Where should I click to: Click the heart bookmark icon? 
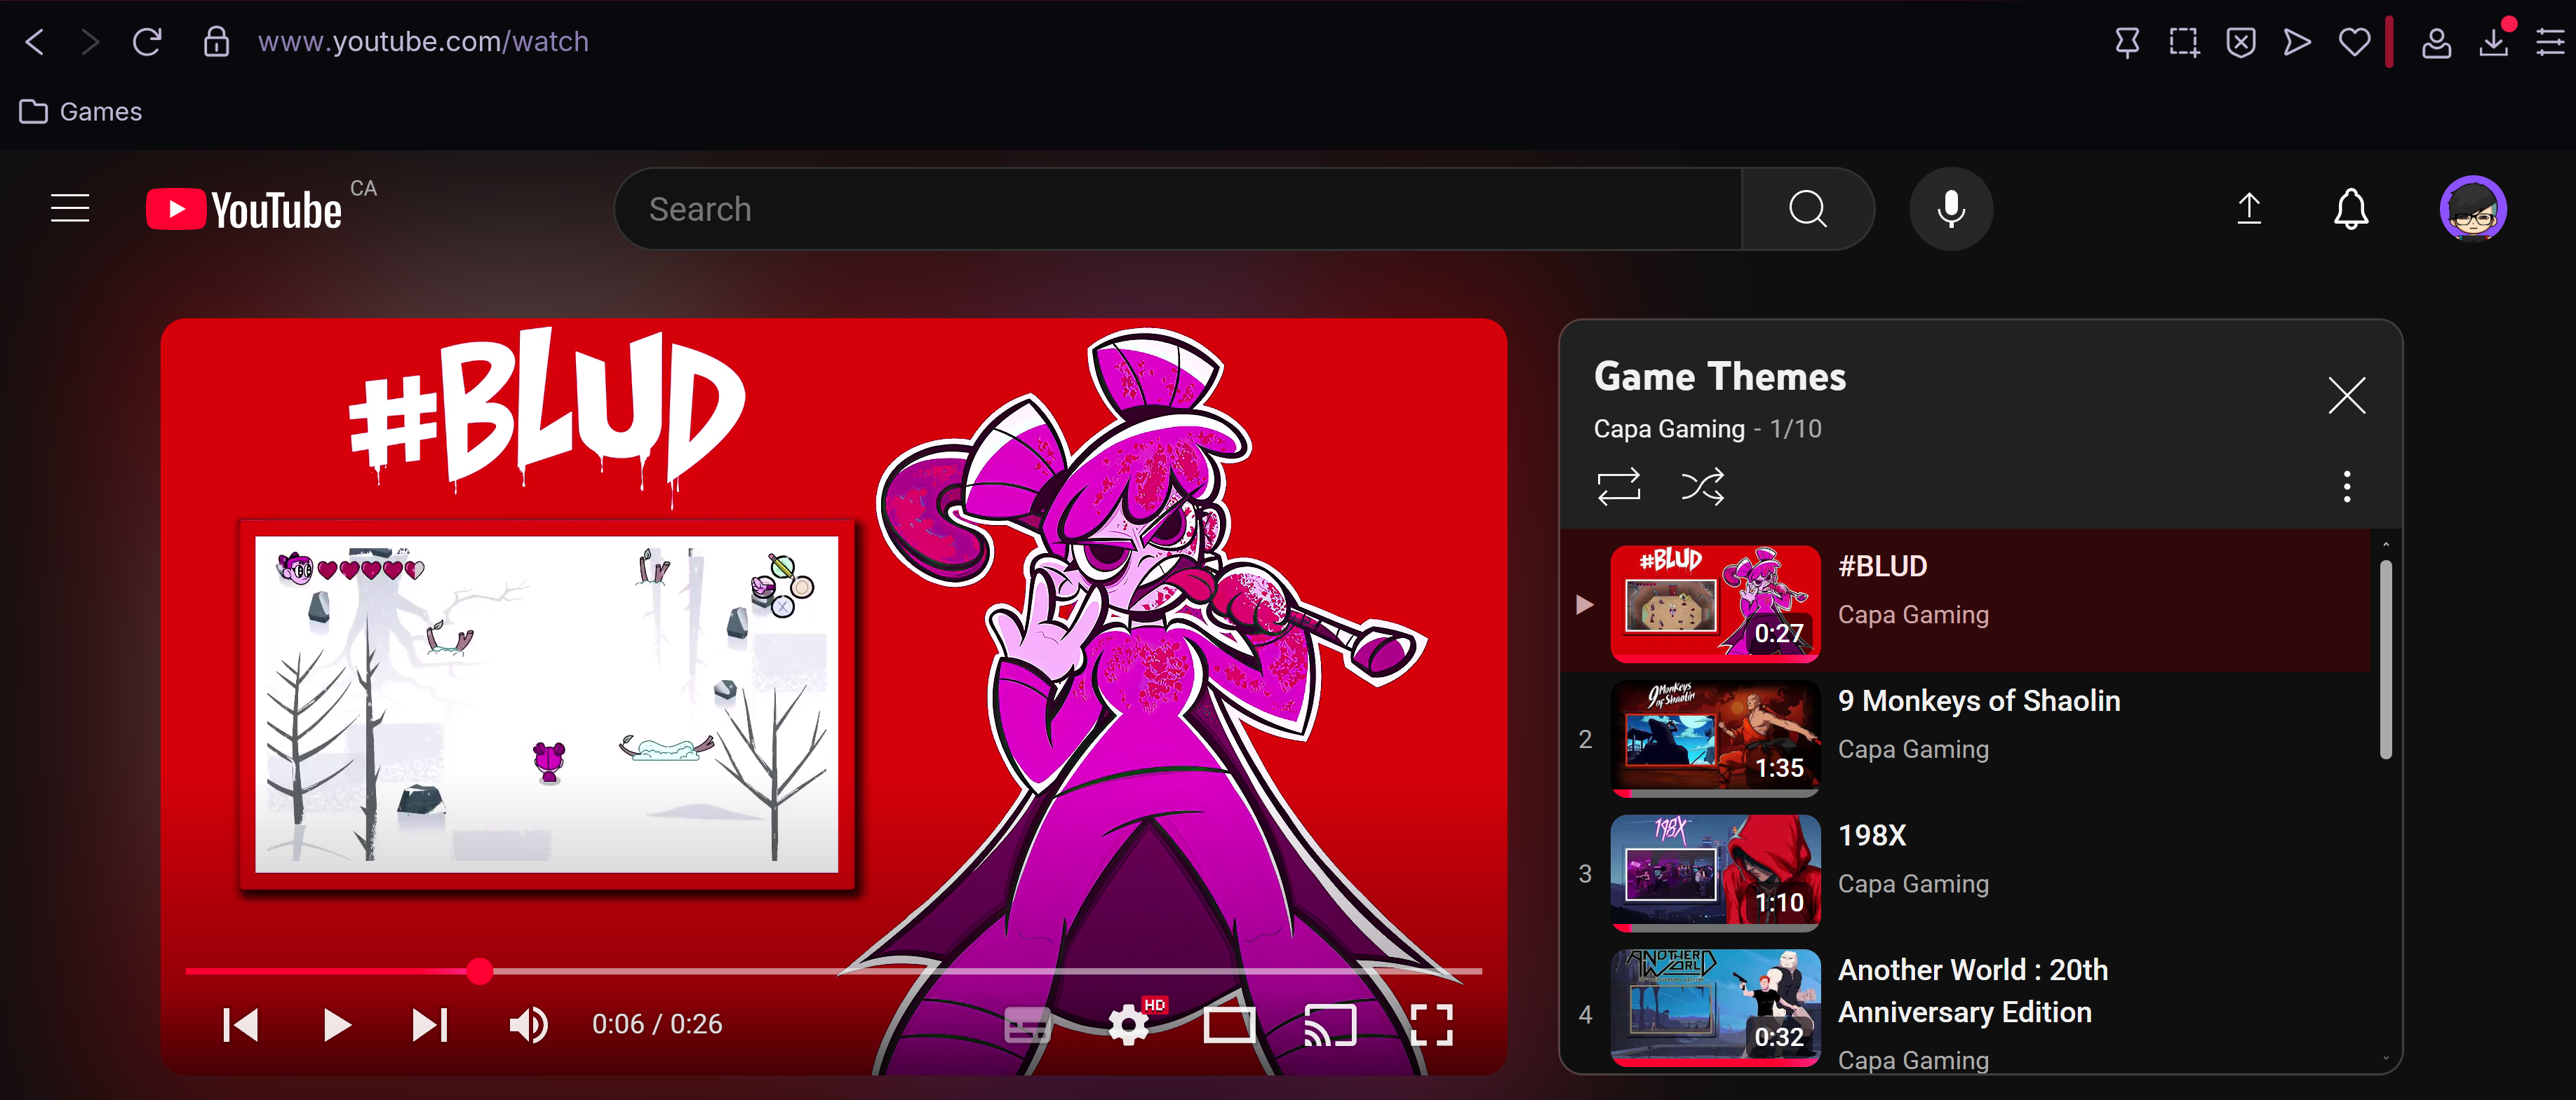point(2354,42)
